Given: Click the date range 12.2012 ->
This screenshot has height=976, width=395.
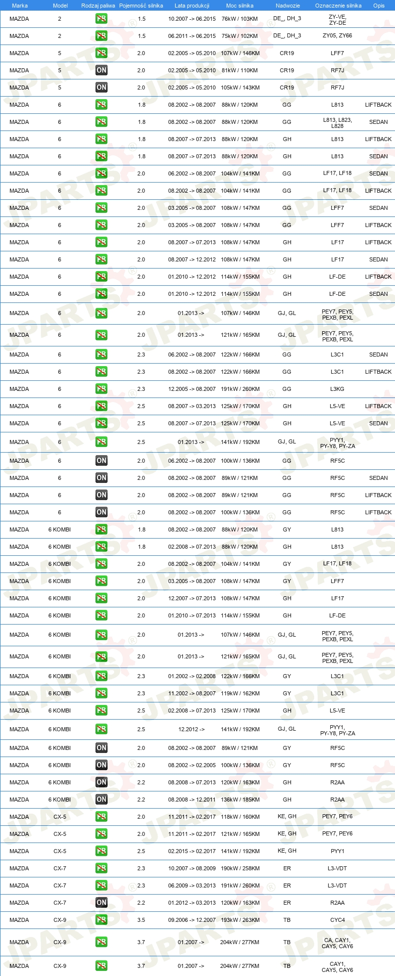Looking at the screenshot, I should (x=191, y=729).
